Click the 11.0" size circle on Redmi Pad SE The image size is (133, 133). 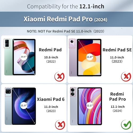[90, 57]
